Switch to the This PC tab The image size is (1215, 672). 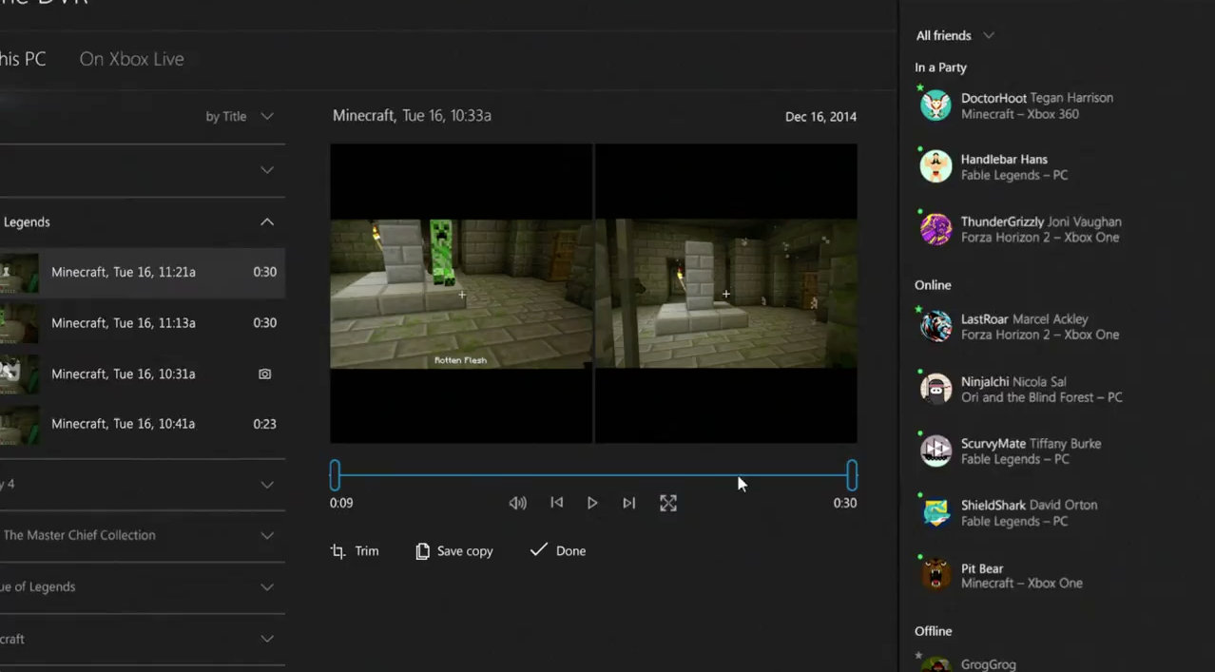23,59
